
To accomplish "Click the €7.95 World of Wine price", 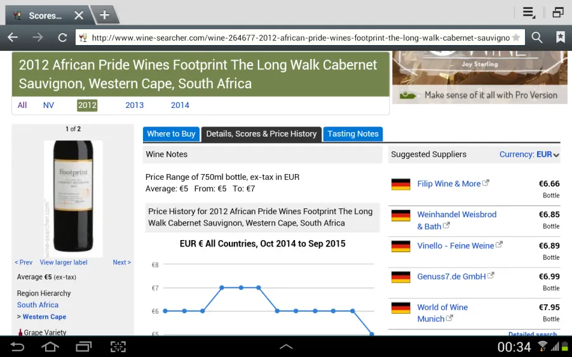I will (x=549, y=307).
